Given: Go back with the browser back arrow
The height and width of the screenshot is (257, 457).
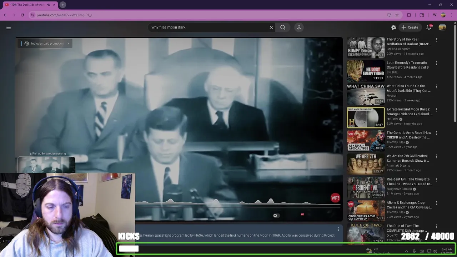Looking at the screenshot, I should click(x=5, y=15).
